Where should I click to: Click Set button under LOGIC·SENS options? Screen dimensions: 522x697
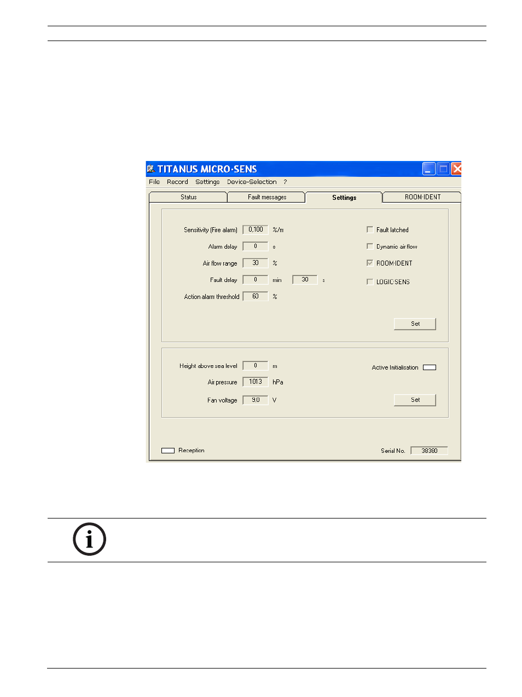click(415, 324)
